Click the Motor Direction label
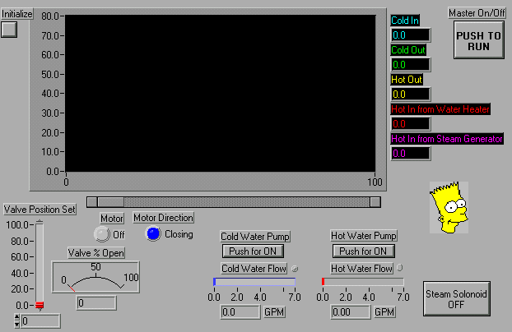Image resolution: width=512 pixels, height=332 pixels. pos(163,218)
